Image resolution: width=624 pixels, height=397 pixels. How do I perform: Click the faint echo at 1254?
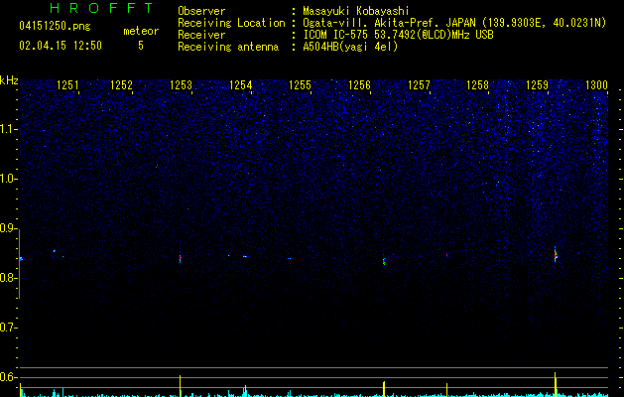[245, 256]
